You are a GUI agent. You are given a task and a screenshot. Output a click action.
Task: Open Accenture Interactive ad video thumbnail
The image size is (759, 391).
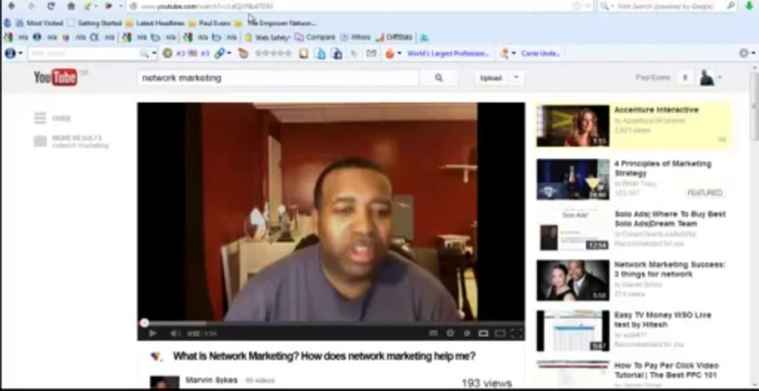(x=573, y=125)
